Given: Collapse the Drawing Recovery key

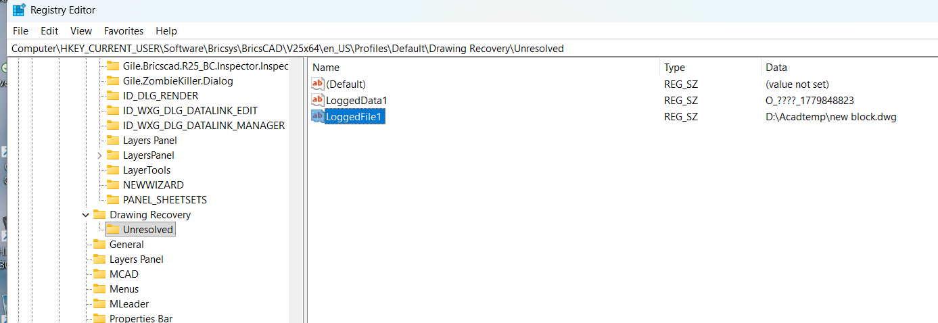Looking at the screenshot, I should point(85,215).
